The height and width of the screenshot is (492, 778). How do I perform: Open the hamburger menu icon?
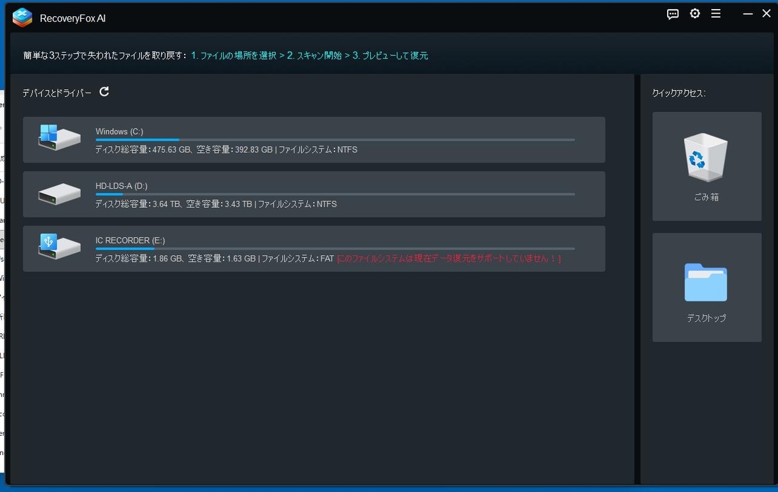[716, 14]
